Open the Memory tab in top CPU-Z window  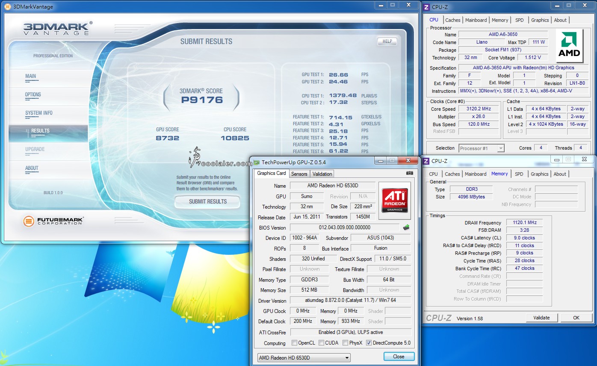[x=500, y=20]
